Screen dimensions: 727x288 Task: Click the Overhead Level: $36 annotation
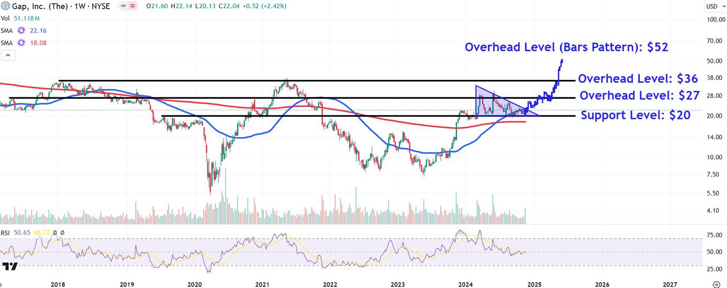click(638, 78)
